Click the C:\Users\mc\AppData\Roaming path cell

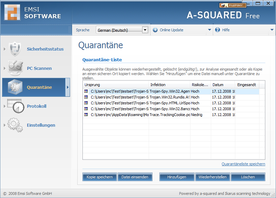click(120, 115)
